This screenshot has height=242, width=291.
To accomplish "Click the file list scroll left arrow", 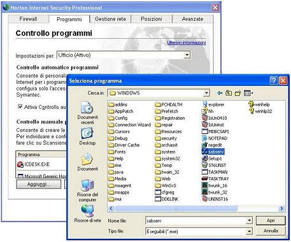I will click(x=111, y=208).
